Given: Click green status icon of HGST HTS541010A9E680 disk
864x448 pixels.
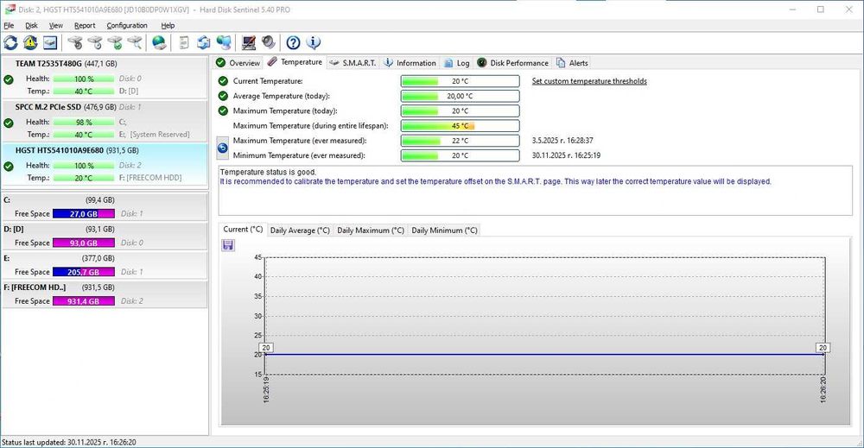Looking at the screenshot, I should tap(9, 167).
